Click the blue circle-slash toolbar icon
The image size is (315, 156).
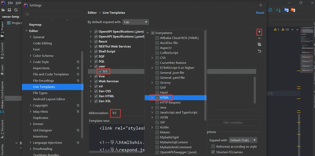coord(270,10)
